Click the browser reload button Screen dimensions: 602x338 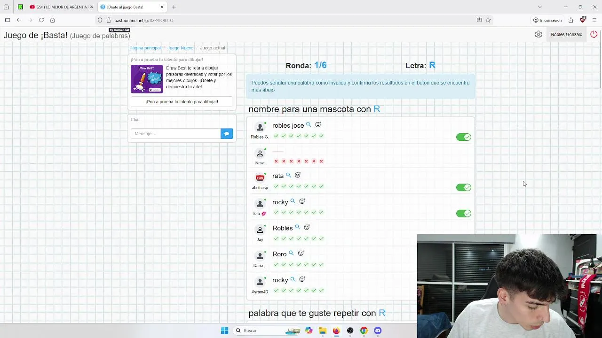pyautogui.click(x=41, y=20)
